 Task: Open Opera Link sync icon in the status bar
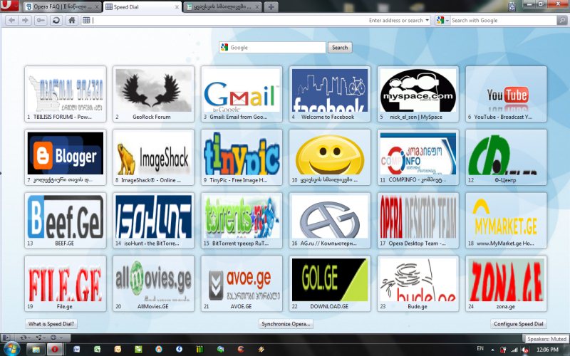click(25, 337)
